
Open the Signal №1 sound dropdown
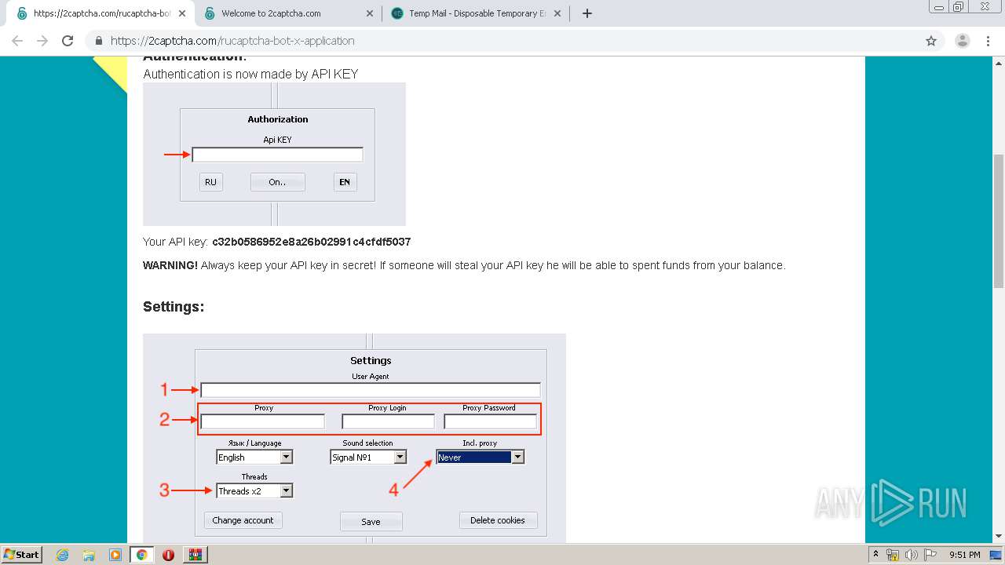pos(368,457)
